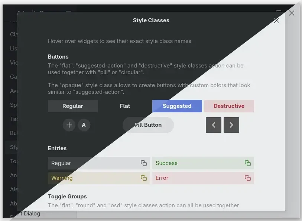Click the Pill Button

(148, 125)
